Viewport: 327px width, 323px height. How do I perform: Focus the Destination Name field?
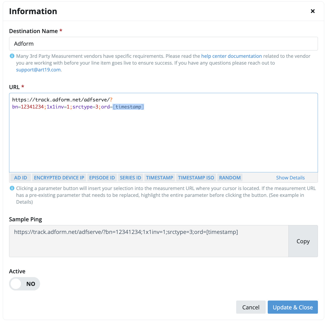coord(163,44)
